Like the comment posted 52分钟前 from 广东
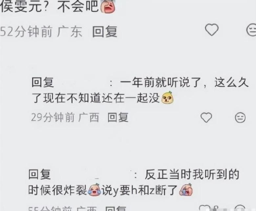Screen dimensions: 256x211 212,30
